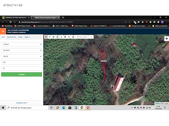Open the Trabzon province dropdown

pos(21,44)
